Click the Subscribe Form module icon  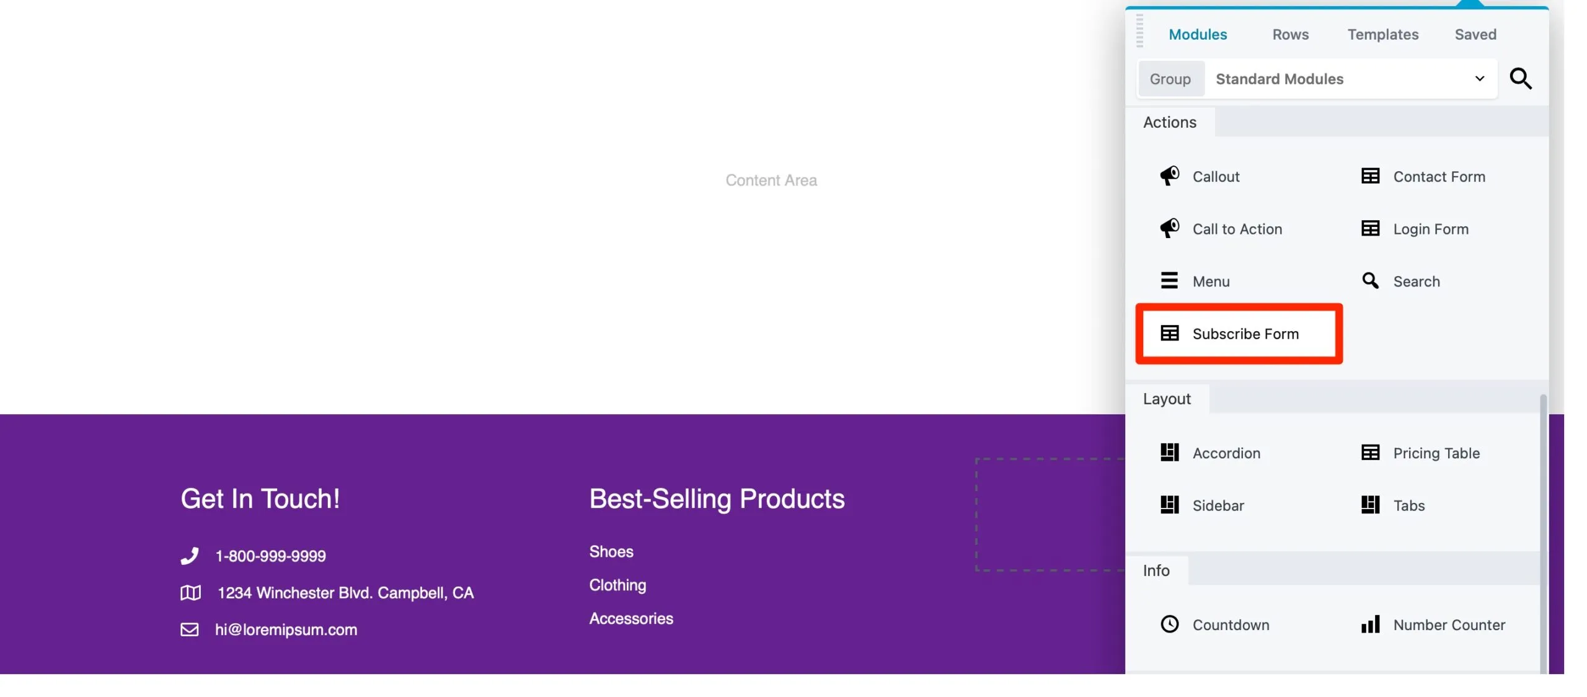click(x=1169, y=333)
